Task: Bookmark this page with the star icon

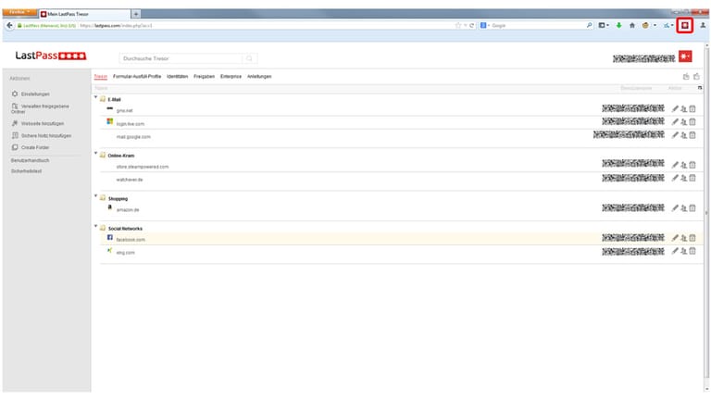Action: (458, 25)
